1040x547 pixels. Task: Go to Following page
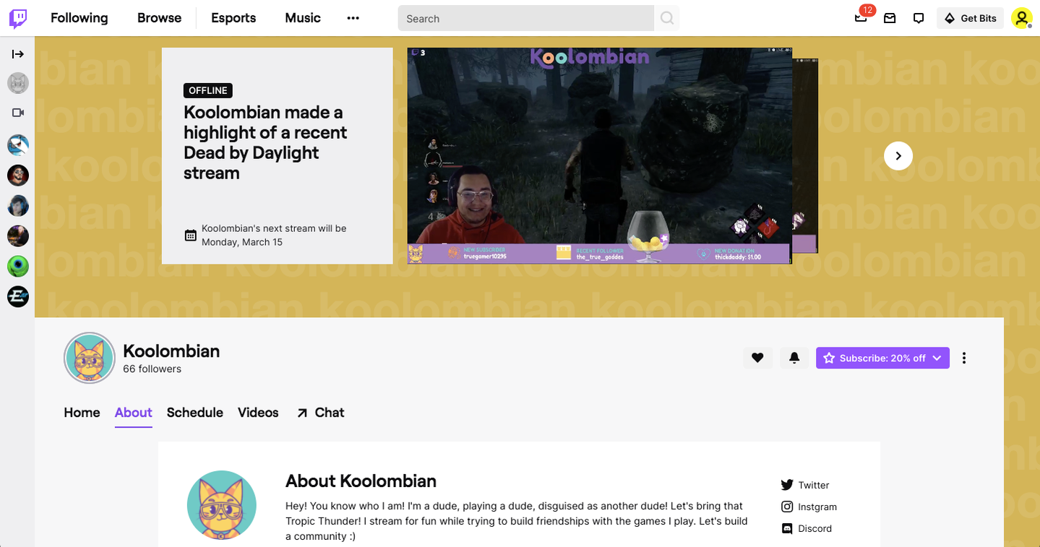point(79,18)
